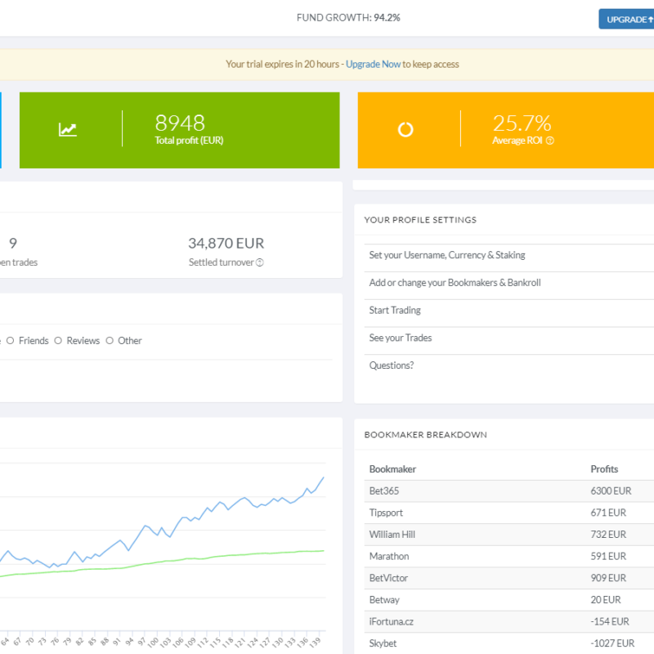Screen dimensions: 654x654
Task: Go to Start Trading
Action: coord(395,311)
